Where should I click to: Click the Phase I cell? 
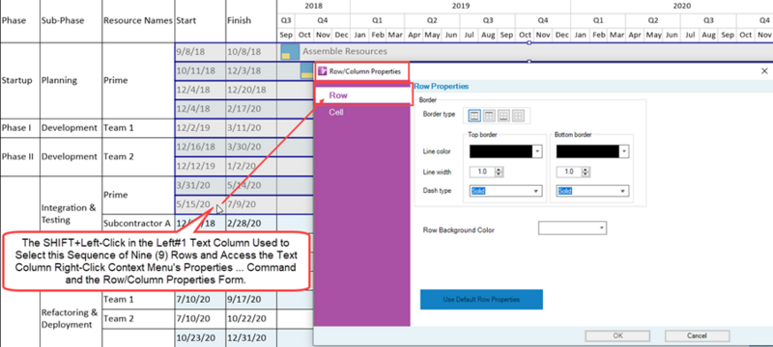(19, 128)
